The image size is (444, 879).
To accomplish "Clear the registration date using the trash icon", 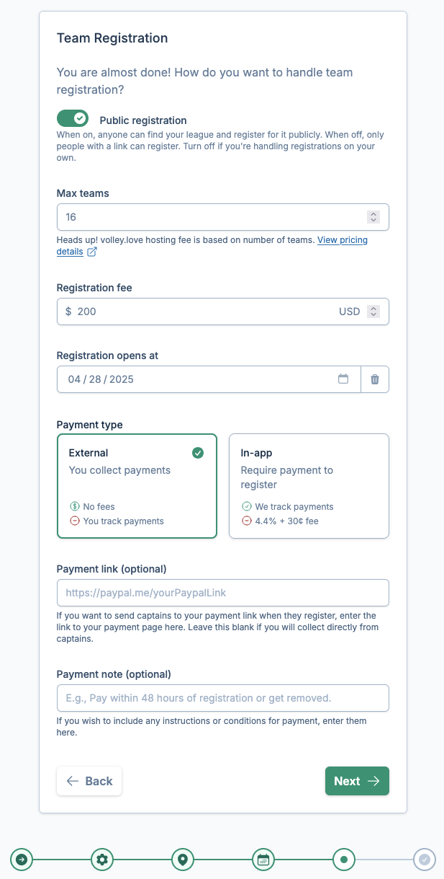I will [375, 379].
